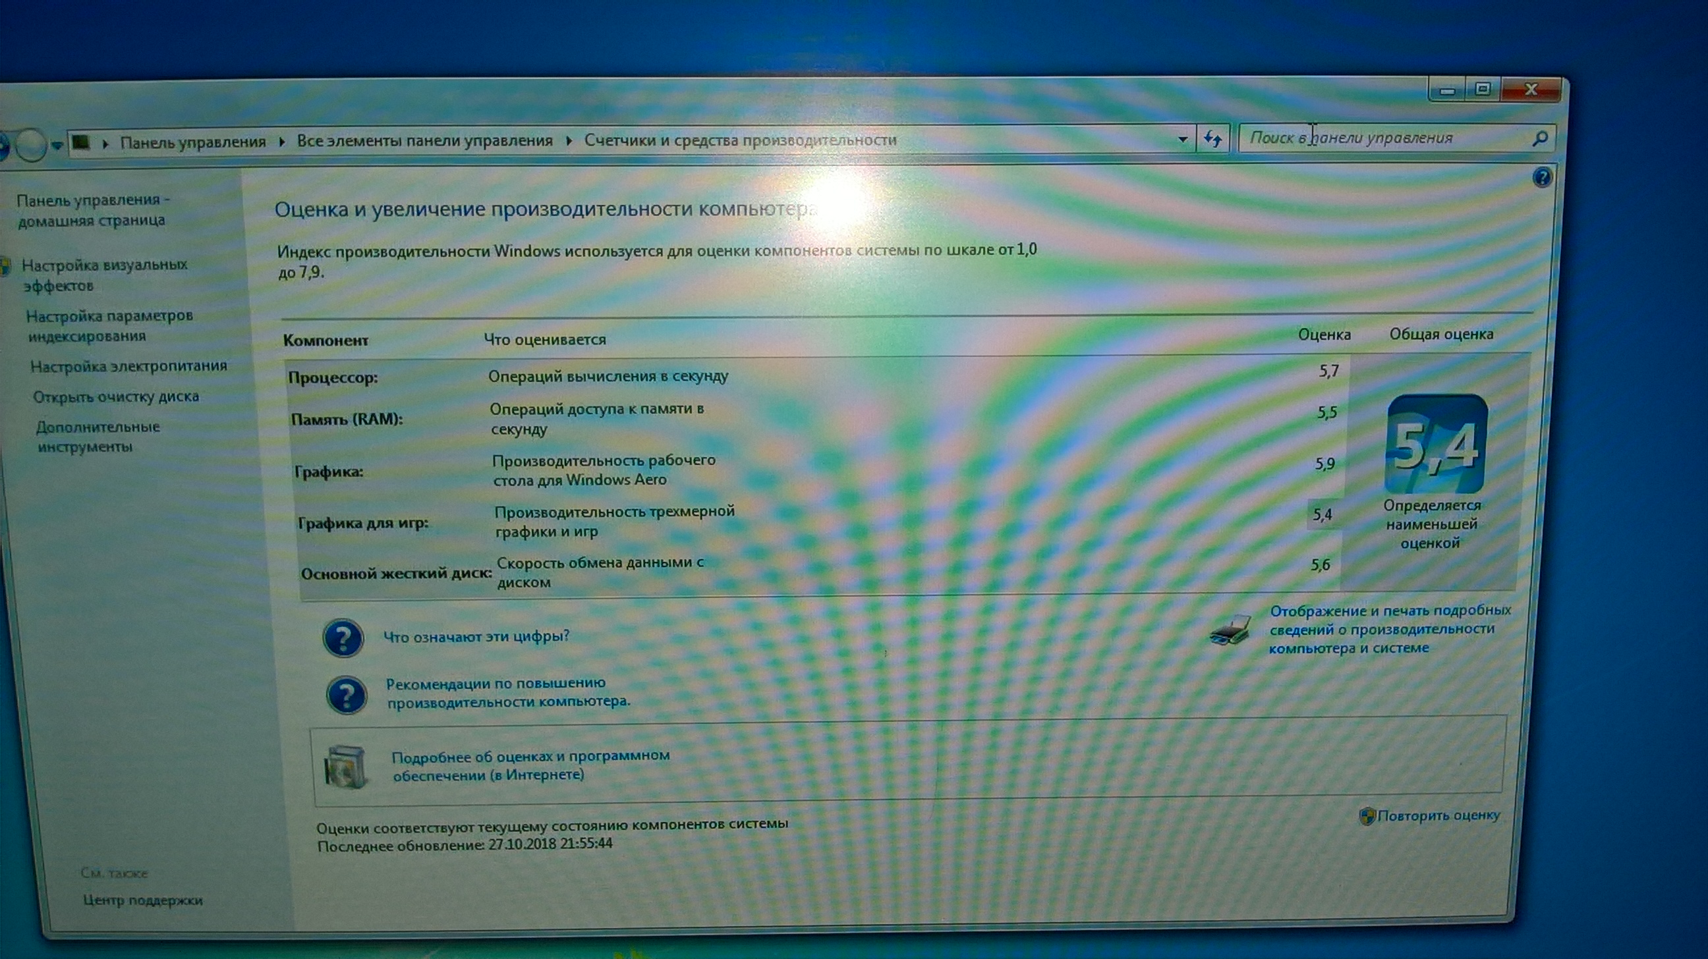Click 'Открыть очистку диска' link
Viewport: 1708px width, 959px height.
tap(116, 397)
